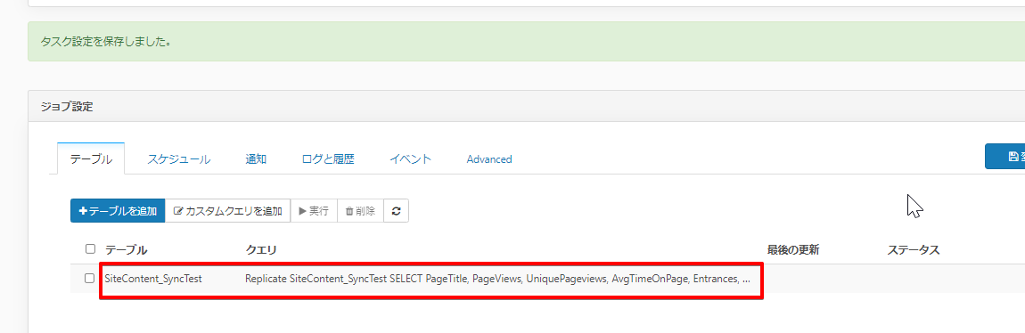Open the 通知 tab
Viewport: 1025px width, 333px height.
256,158
